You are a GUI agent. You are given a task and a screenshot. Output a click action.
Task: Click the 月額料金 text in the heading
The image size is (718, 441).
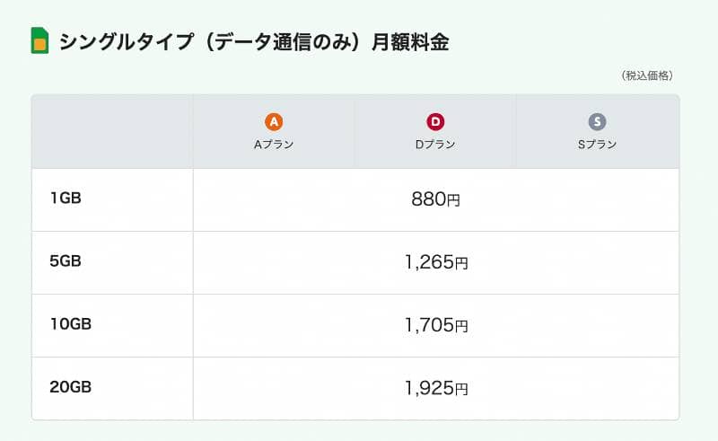pos(412,41)
